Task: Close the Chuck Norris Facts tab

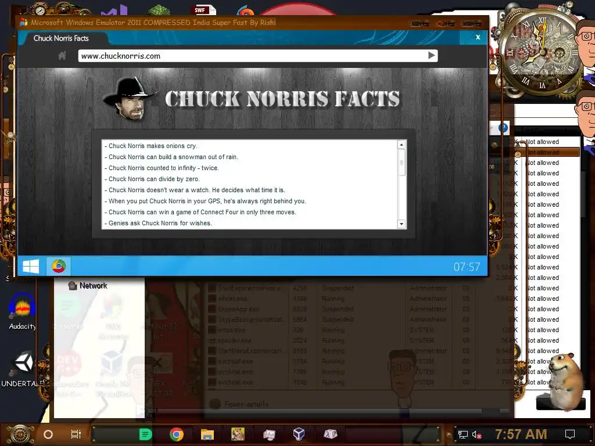Action: 478,37
